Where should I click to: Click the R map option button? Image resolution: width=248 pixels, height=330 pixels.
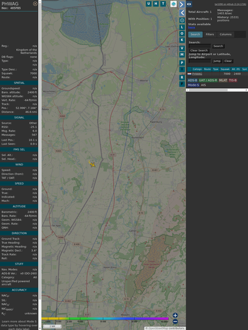tap(182, 77)
